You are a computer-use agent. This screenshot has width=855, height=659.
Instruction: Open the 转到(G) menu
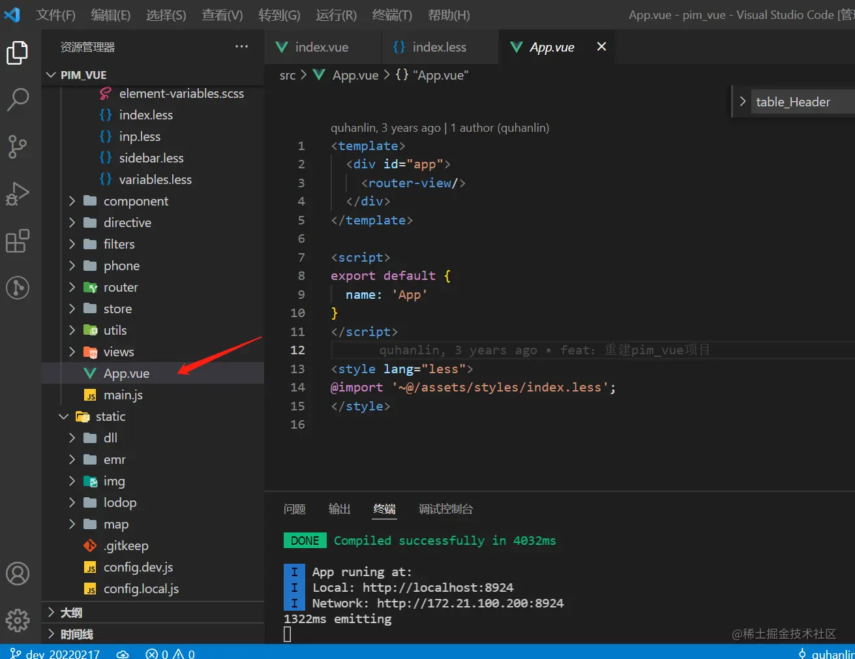click(x=279, y=14)
